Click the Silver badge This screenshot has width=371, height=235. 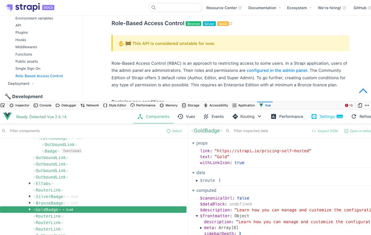[x=209, y=24]
